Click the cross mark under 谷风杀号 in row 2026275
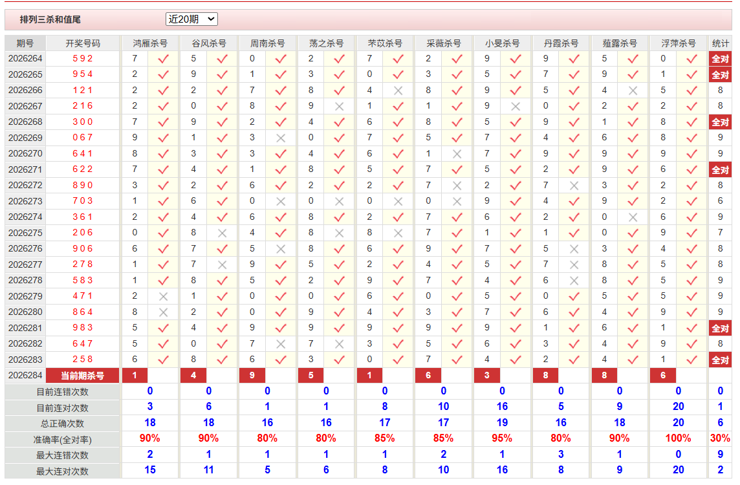 pos(223,233)
